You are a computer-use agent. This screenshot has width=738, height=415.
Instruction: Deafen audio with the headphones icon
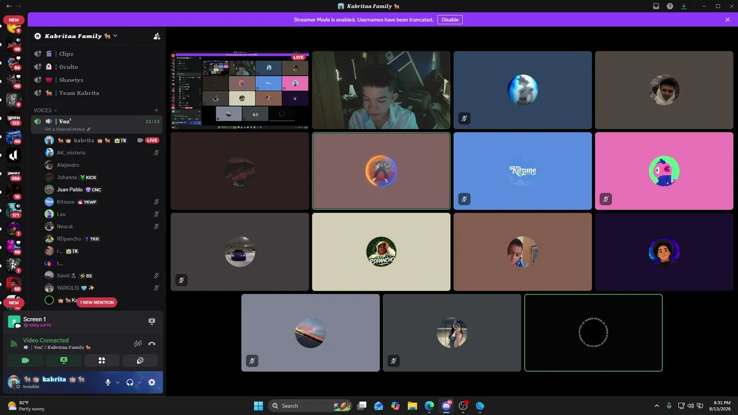pos(130,382)
